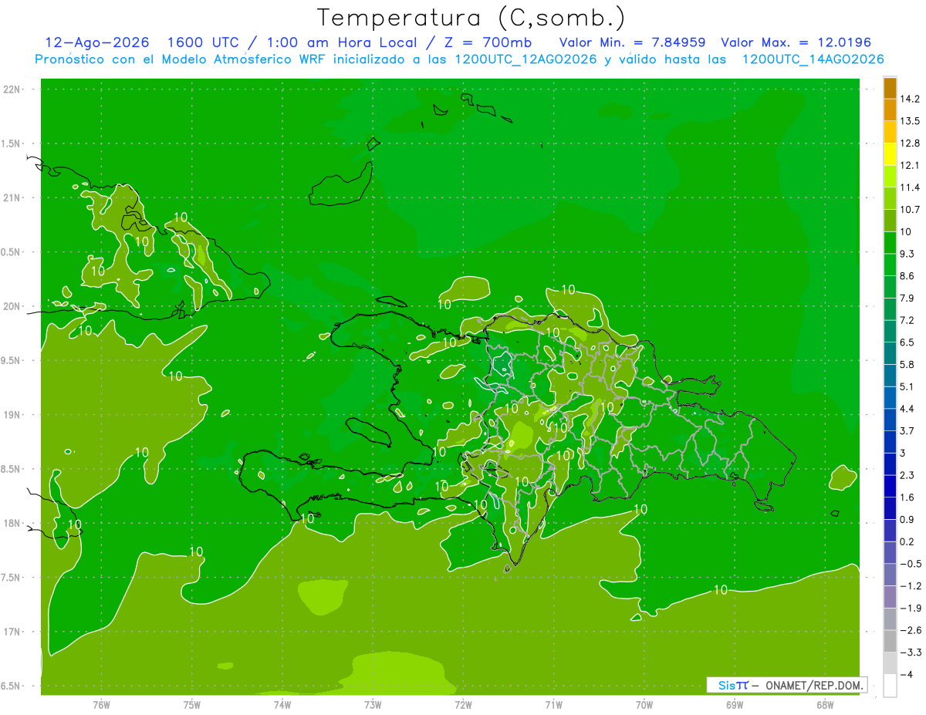Click the 20N latitude label
Image resolution: width=926 pixels, height=715 pixels.
(13, 306)
